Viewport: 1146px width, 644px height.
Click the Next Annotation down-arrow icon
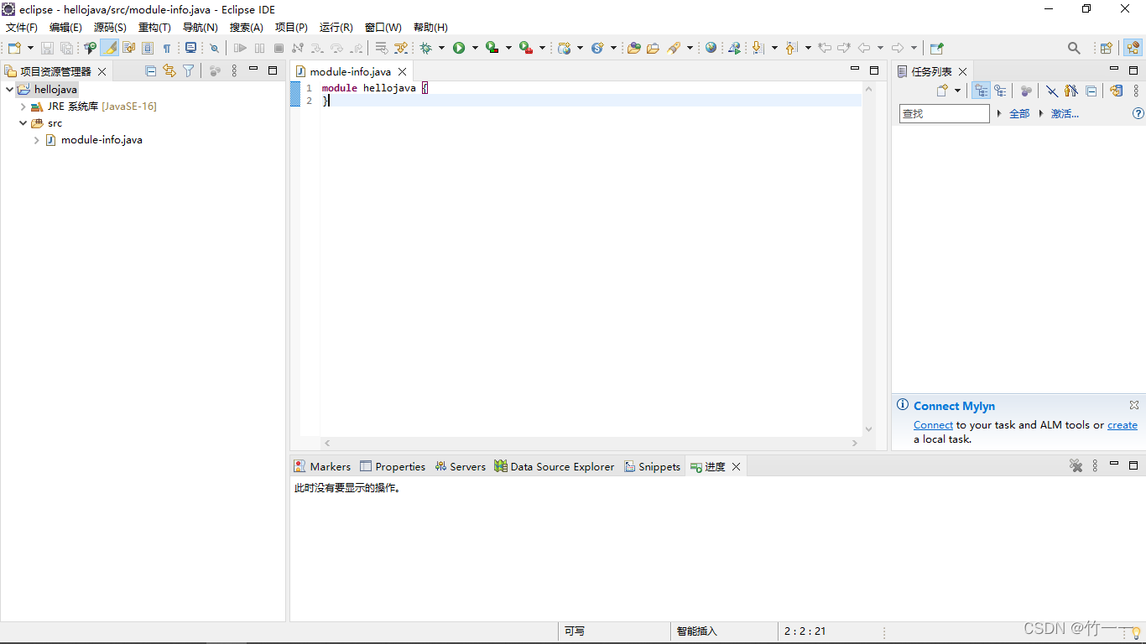(x=758, y=48)
